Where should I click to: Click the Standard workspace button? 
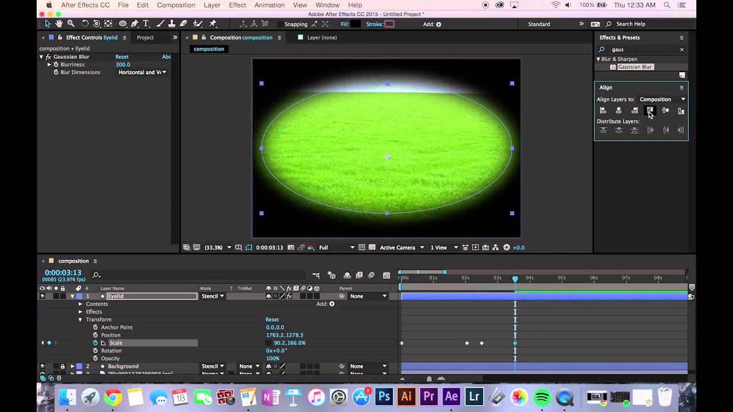click(539, 24)
